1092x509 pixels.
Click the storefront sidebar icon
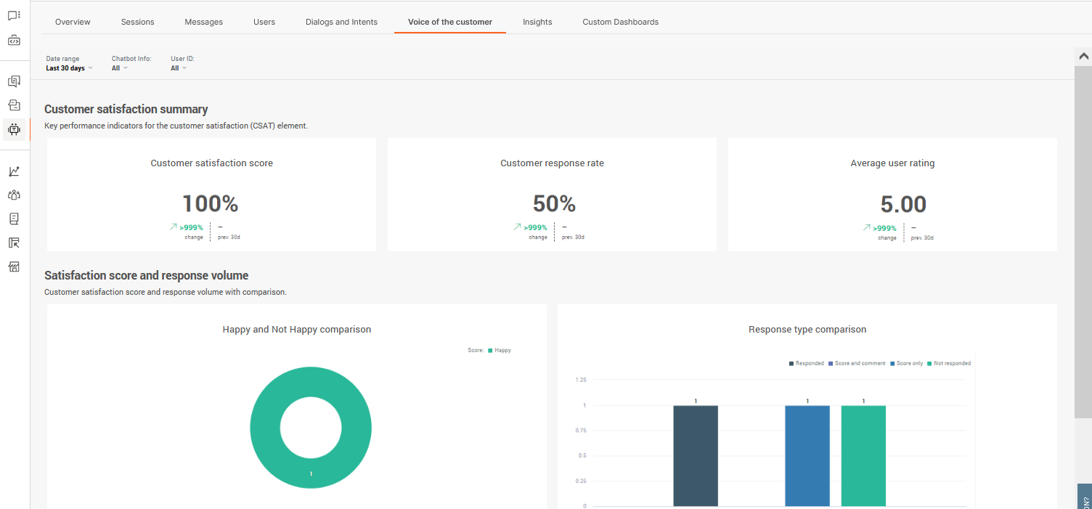point(14,266)
